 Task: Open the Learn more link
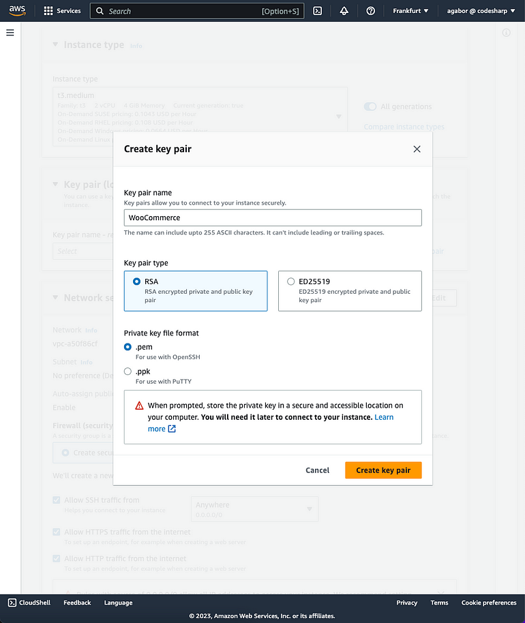pyautogui.click(x=270, y=423)
